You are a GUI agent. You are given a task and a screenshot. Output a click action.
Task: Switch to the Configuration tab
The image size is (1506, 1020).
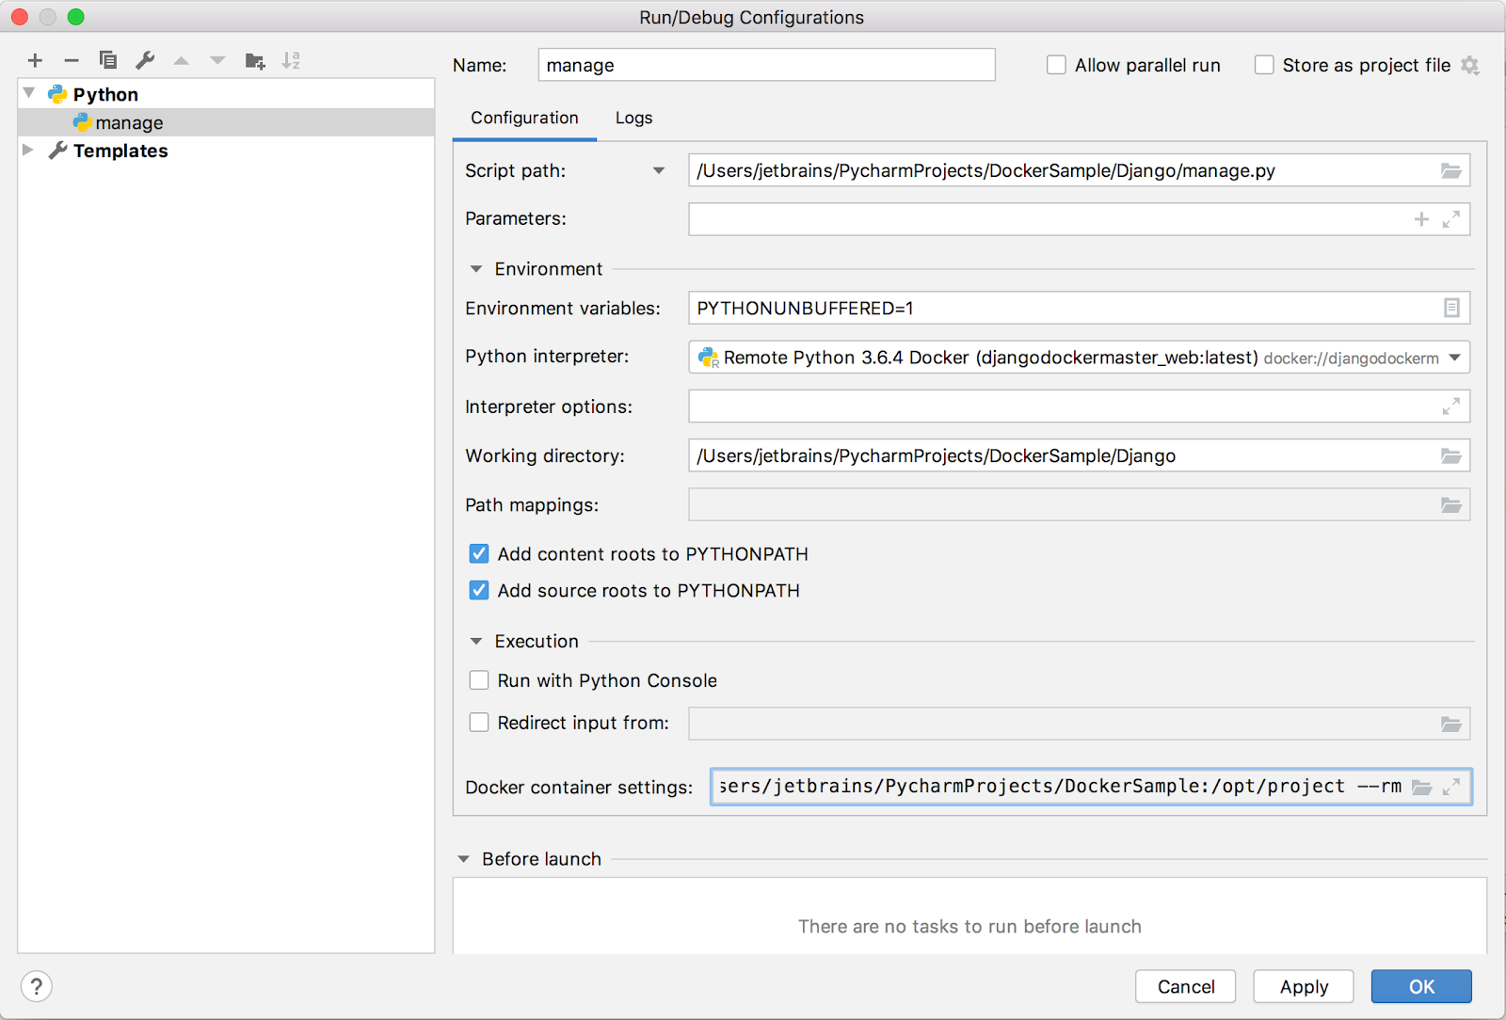click(524, 118)
